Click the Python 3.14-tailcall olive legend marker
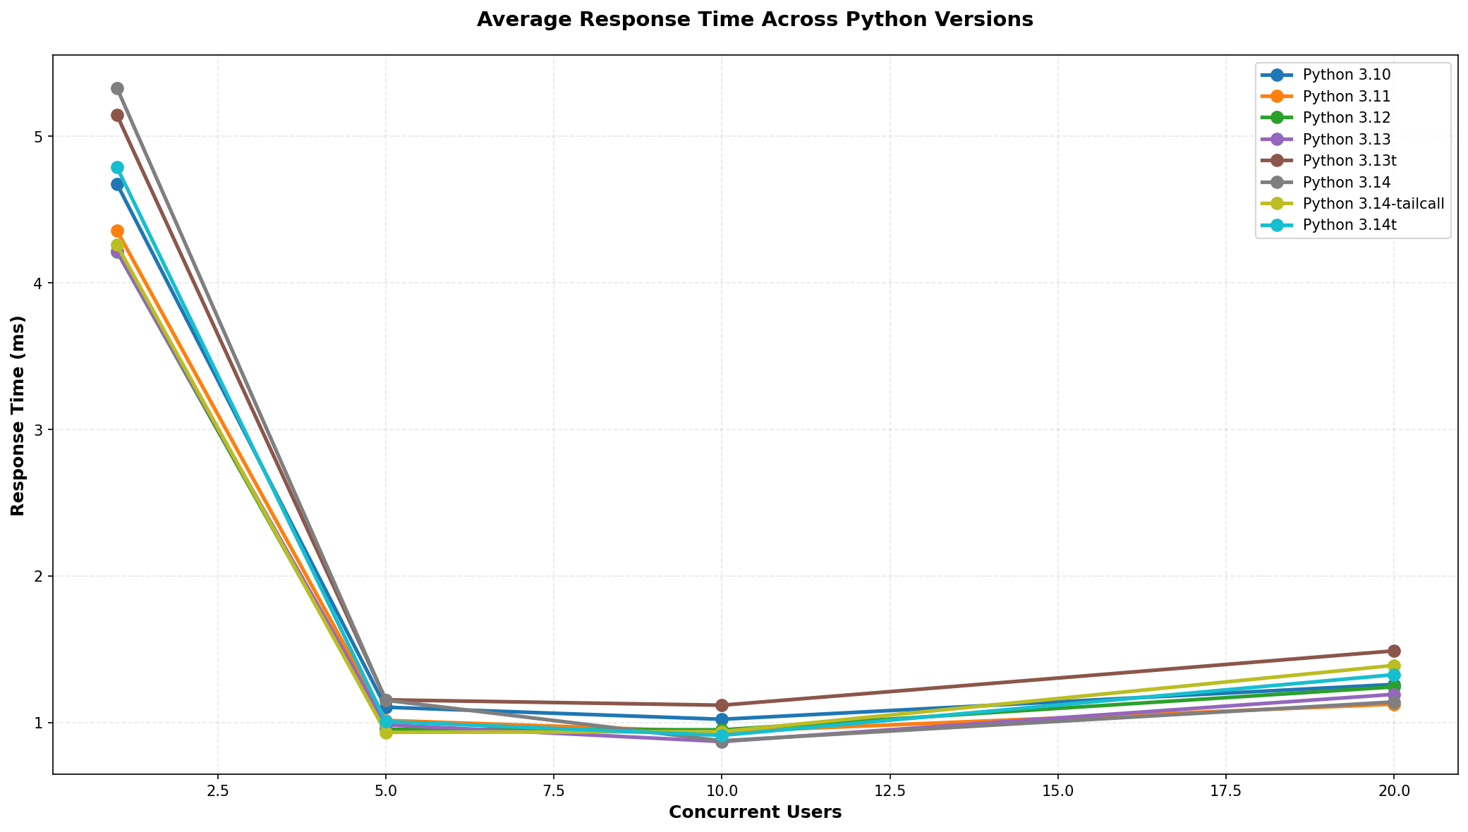Screen dimensions: 1468x832 [1278, 204]
